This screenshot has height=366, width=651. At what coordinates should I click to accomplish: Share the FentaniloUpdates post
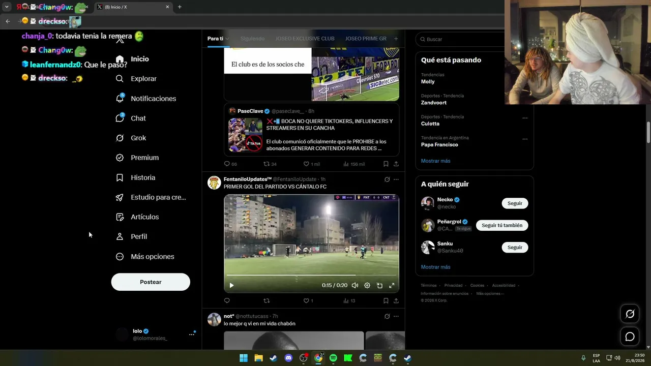396,300
